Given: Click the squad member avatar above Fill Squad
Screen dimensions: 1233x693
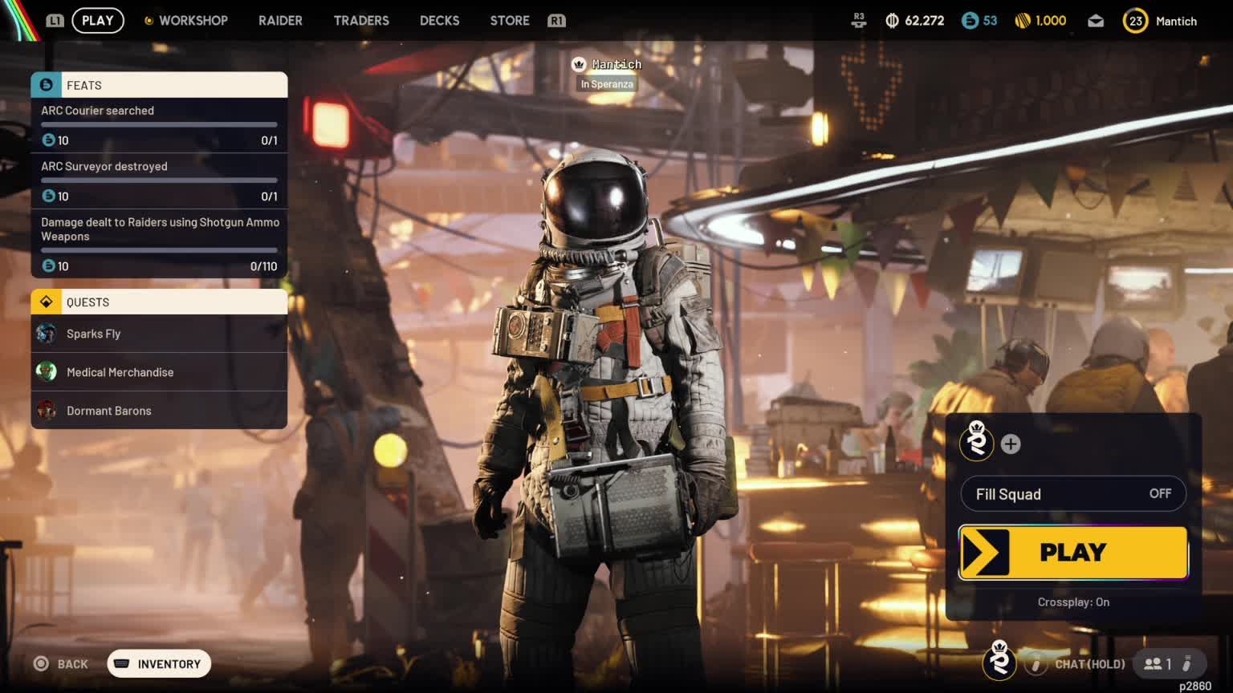Looking at the screenshot, I should 977,443.
